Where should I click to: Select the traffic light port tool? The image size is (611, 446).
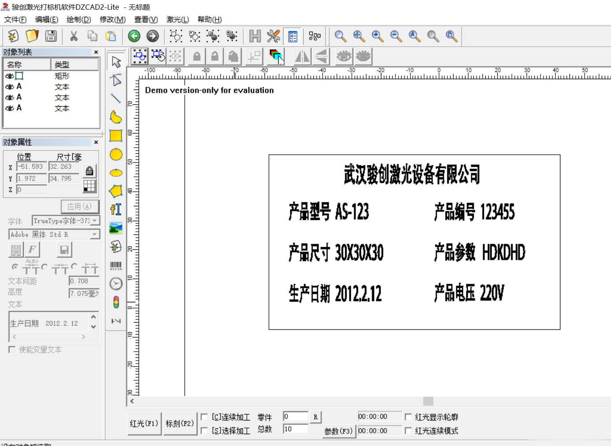[x=116, y=302]
